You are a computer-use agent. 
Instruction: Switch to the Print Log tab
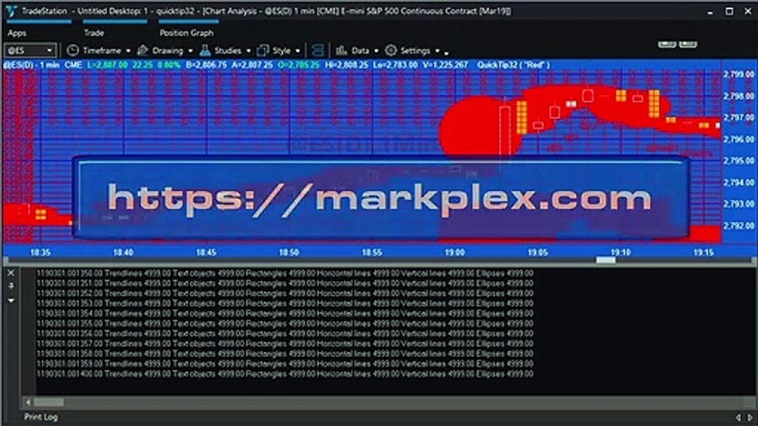pos(41,417)
